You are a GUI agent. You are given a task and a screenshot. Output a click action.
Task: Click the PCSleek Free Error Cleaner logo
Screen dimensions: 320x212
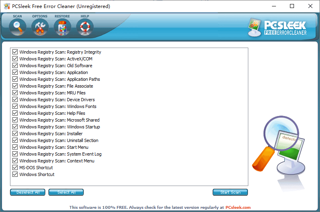(278, 28)
